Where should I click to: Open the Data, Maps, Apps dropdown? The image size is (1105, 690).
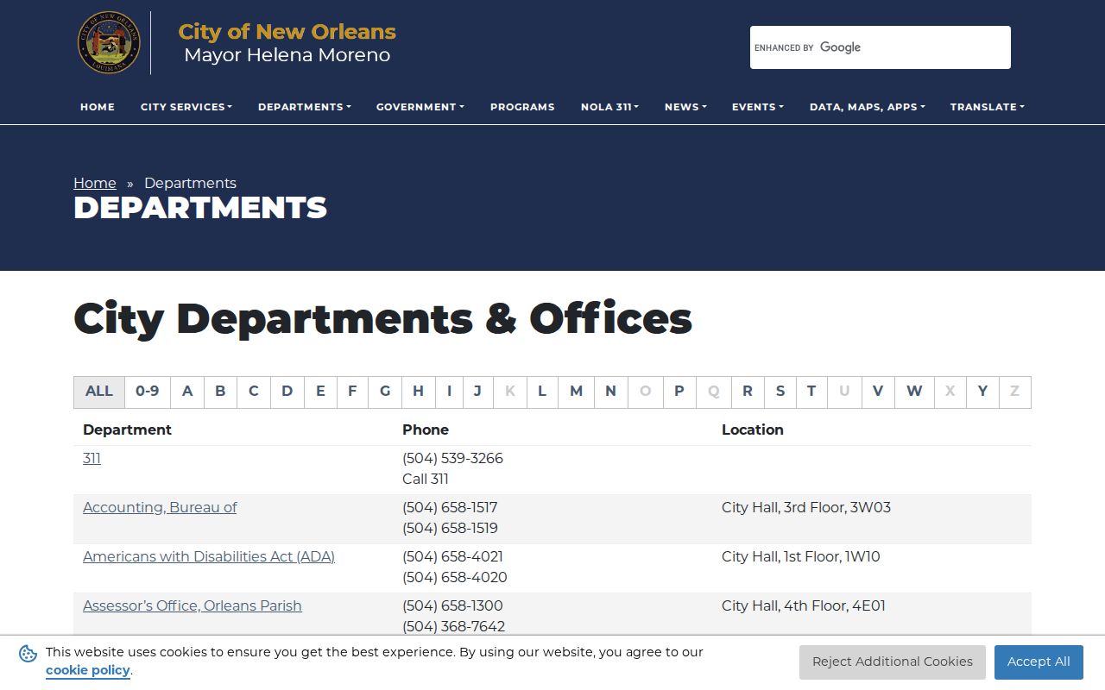868,107
